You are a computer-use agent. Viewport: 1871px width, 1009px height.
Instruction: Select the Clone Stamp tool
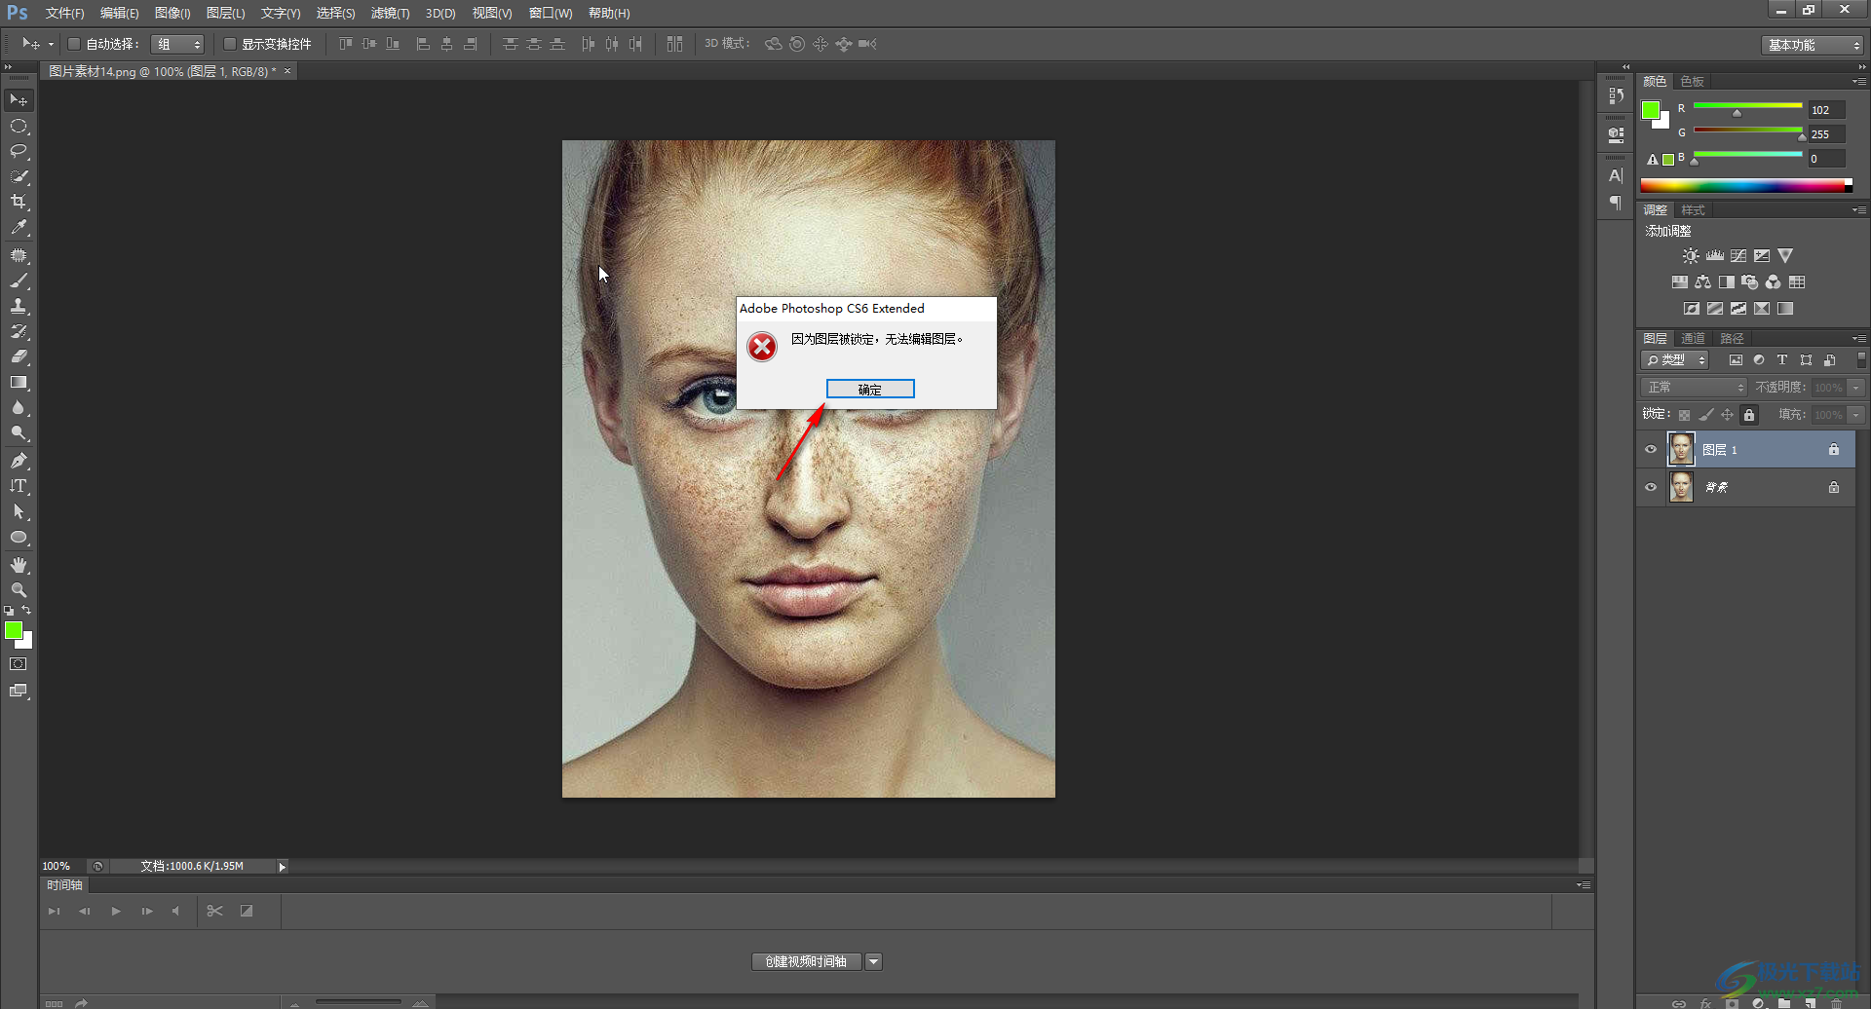(19, 306)
